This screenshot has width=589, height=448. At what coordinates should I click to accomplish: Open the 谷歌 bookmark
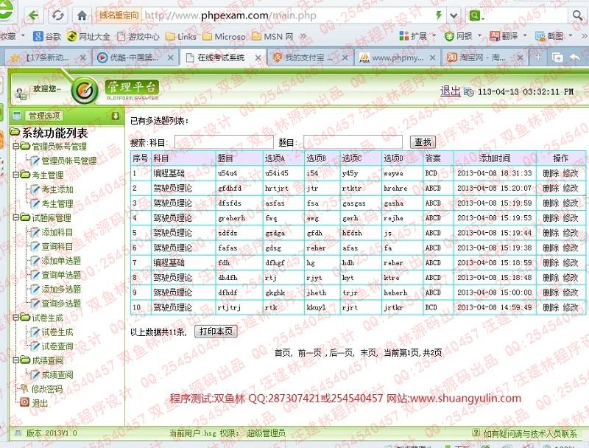click(47, 36)
